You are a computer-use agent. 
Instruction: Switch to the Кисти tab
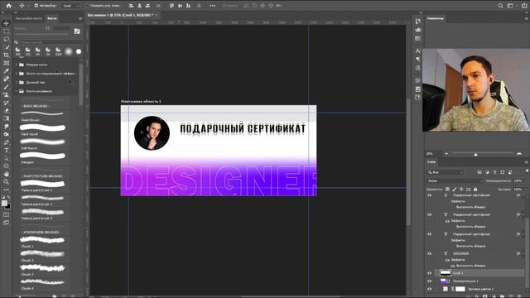point(52,18)
